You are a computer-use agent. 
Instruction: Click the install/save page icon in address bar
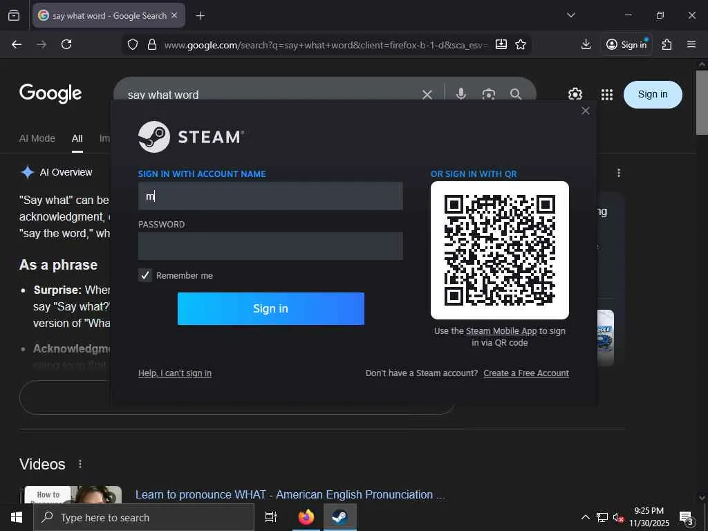tap(501, 44)
